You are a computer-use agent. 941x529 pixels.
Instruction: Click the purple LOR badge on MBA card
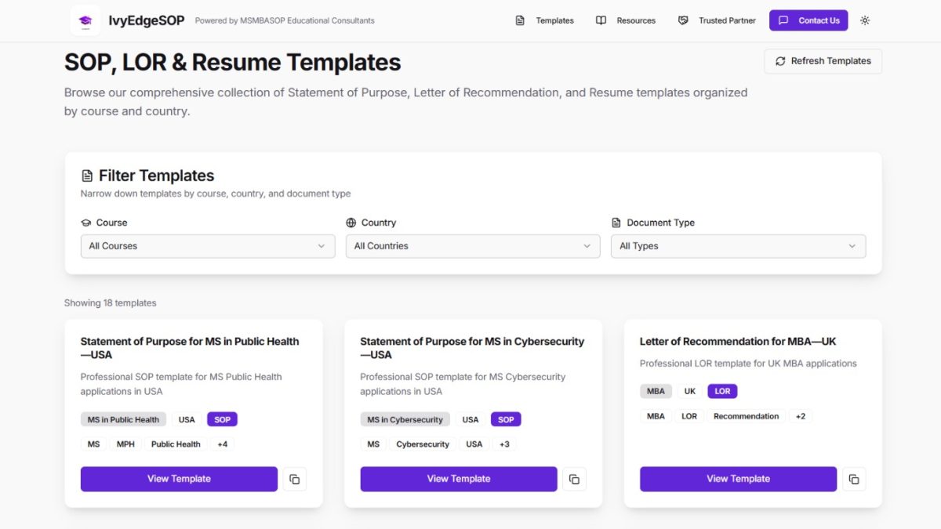point(722,391)
